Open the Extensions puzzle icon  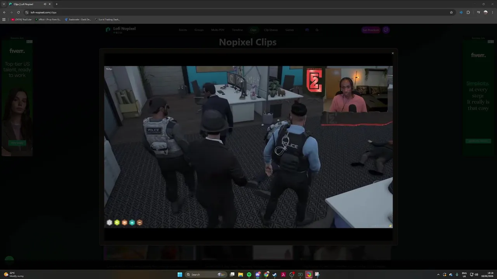coord(468,12)
